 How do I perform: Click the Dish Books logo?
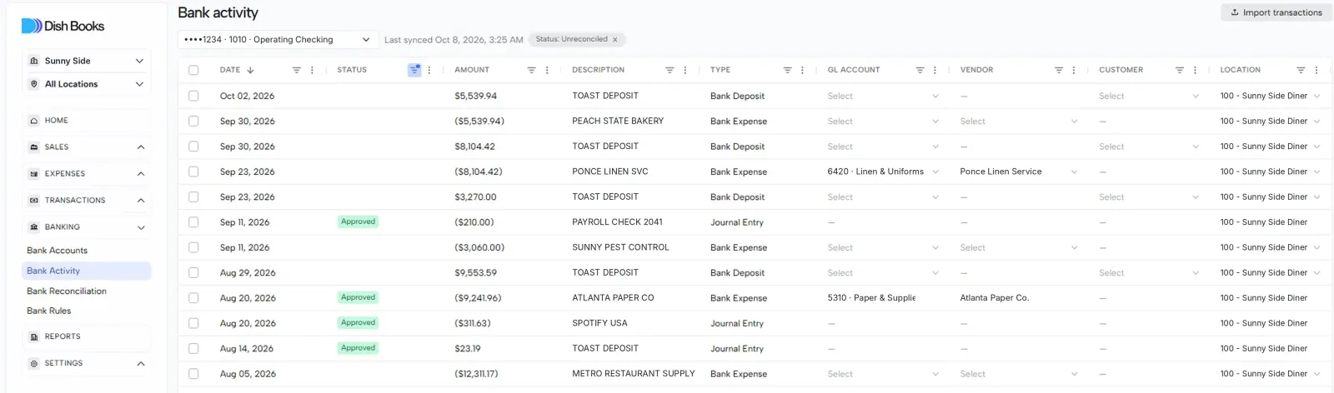(x=63, y=26)
